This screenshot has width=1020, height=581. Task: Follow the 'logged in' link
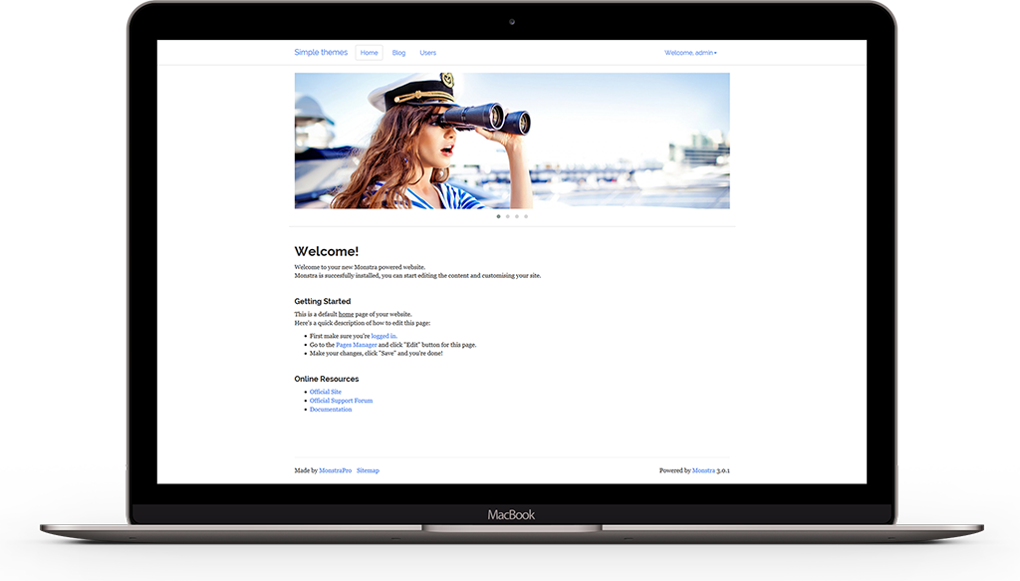pos(383,336)
